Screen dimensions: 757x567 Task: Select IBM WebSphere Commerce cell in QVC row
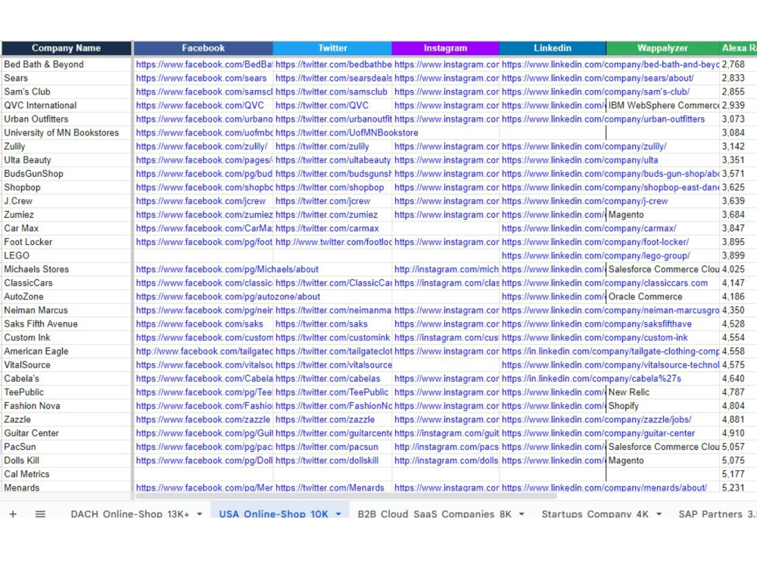click(663, 106)
